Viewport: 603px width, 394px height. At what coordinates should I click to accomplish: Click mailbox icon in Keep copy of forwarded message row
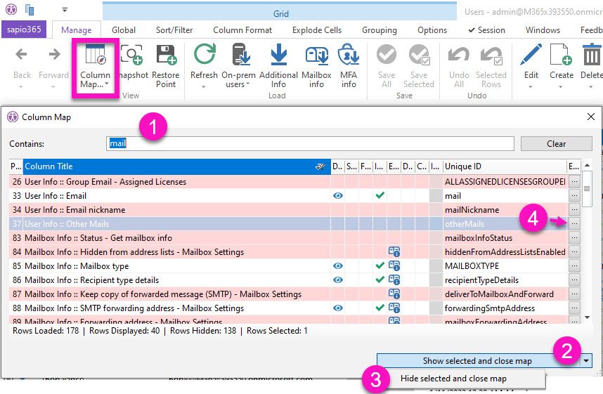(x=394, y=294)
